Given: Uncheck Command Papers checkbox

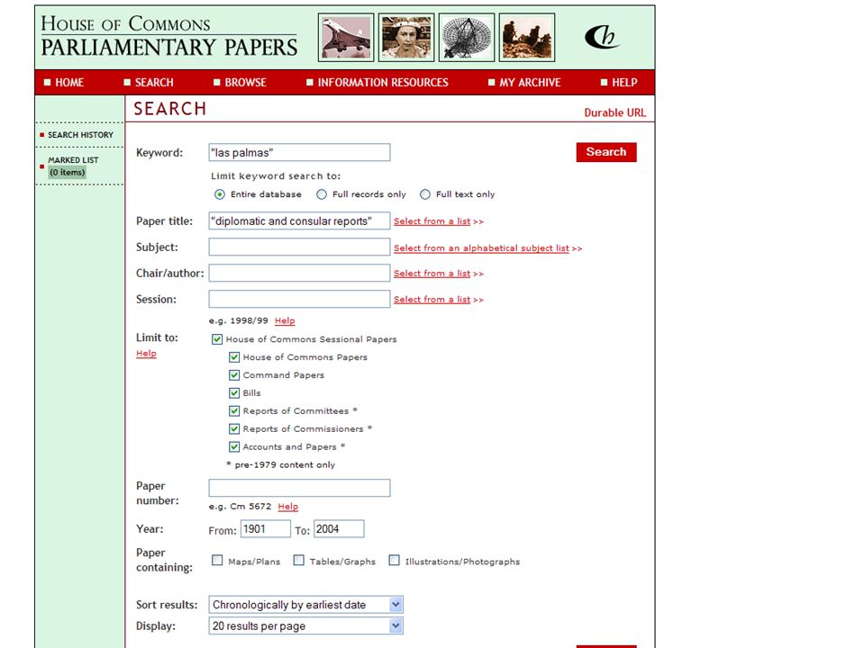Looking at the screenshot, I should coord(234,375).
